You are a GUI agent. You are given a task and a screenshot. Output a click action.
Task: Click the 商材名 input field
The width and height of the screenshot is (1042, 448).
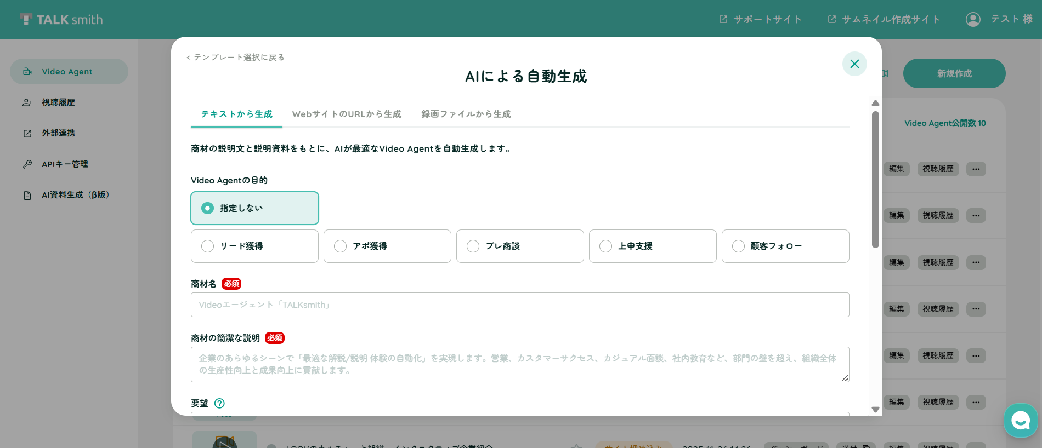[x=520, y=305]
